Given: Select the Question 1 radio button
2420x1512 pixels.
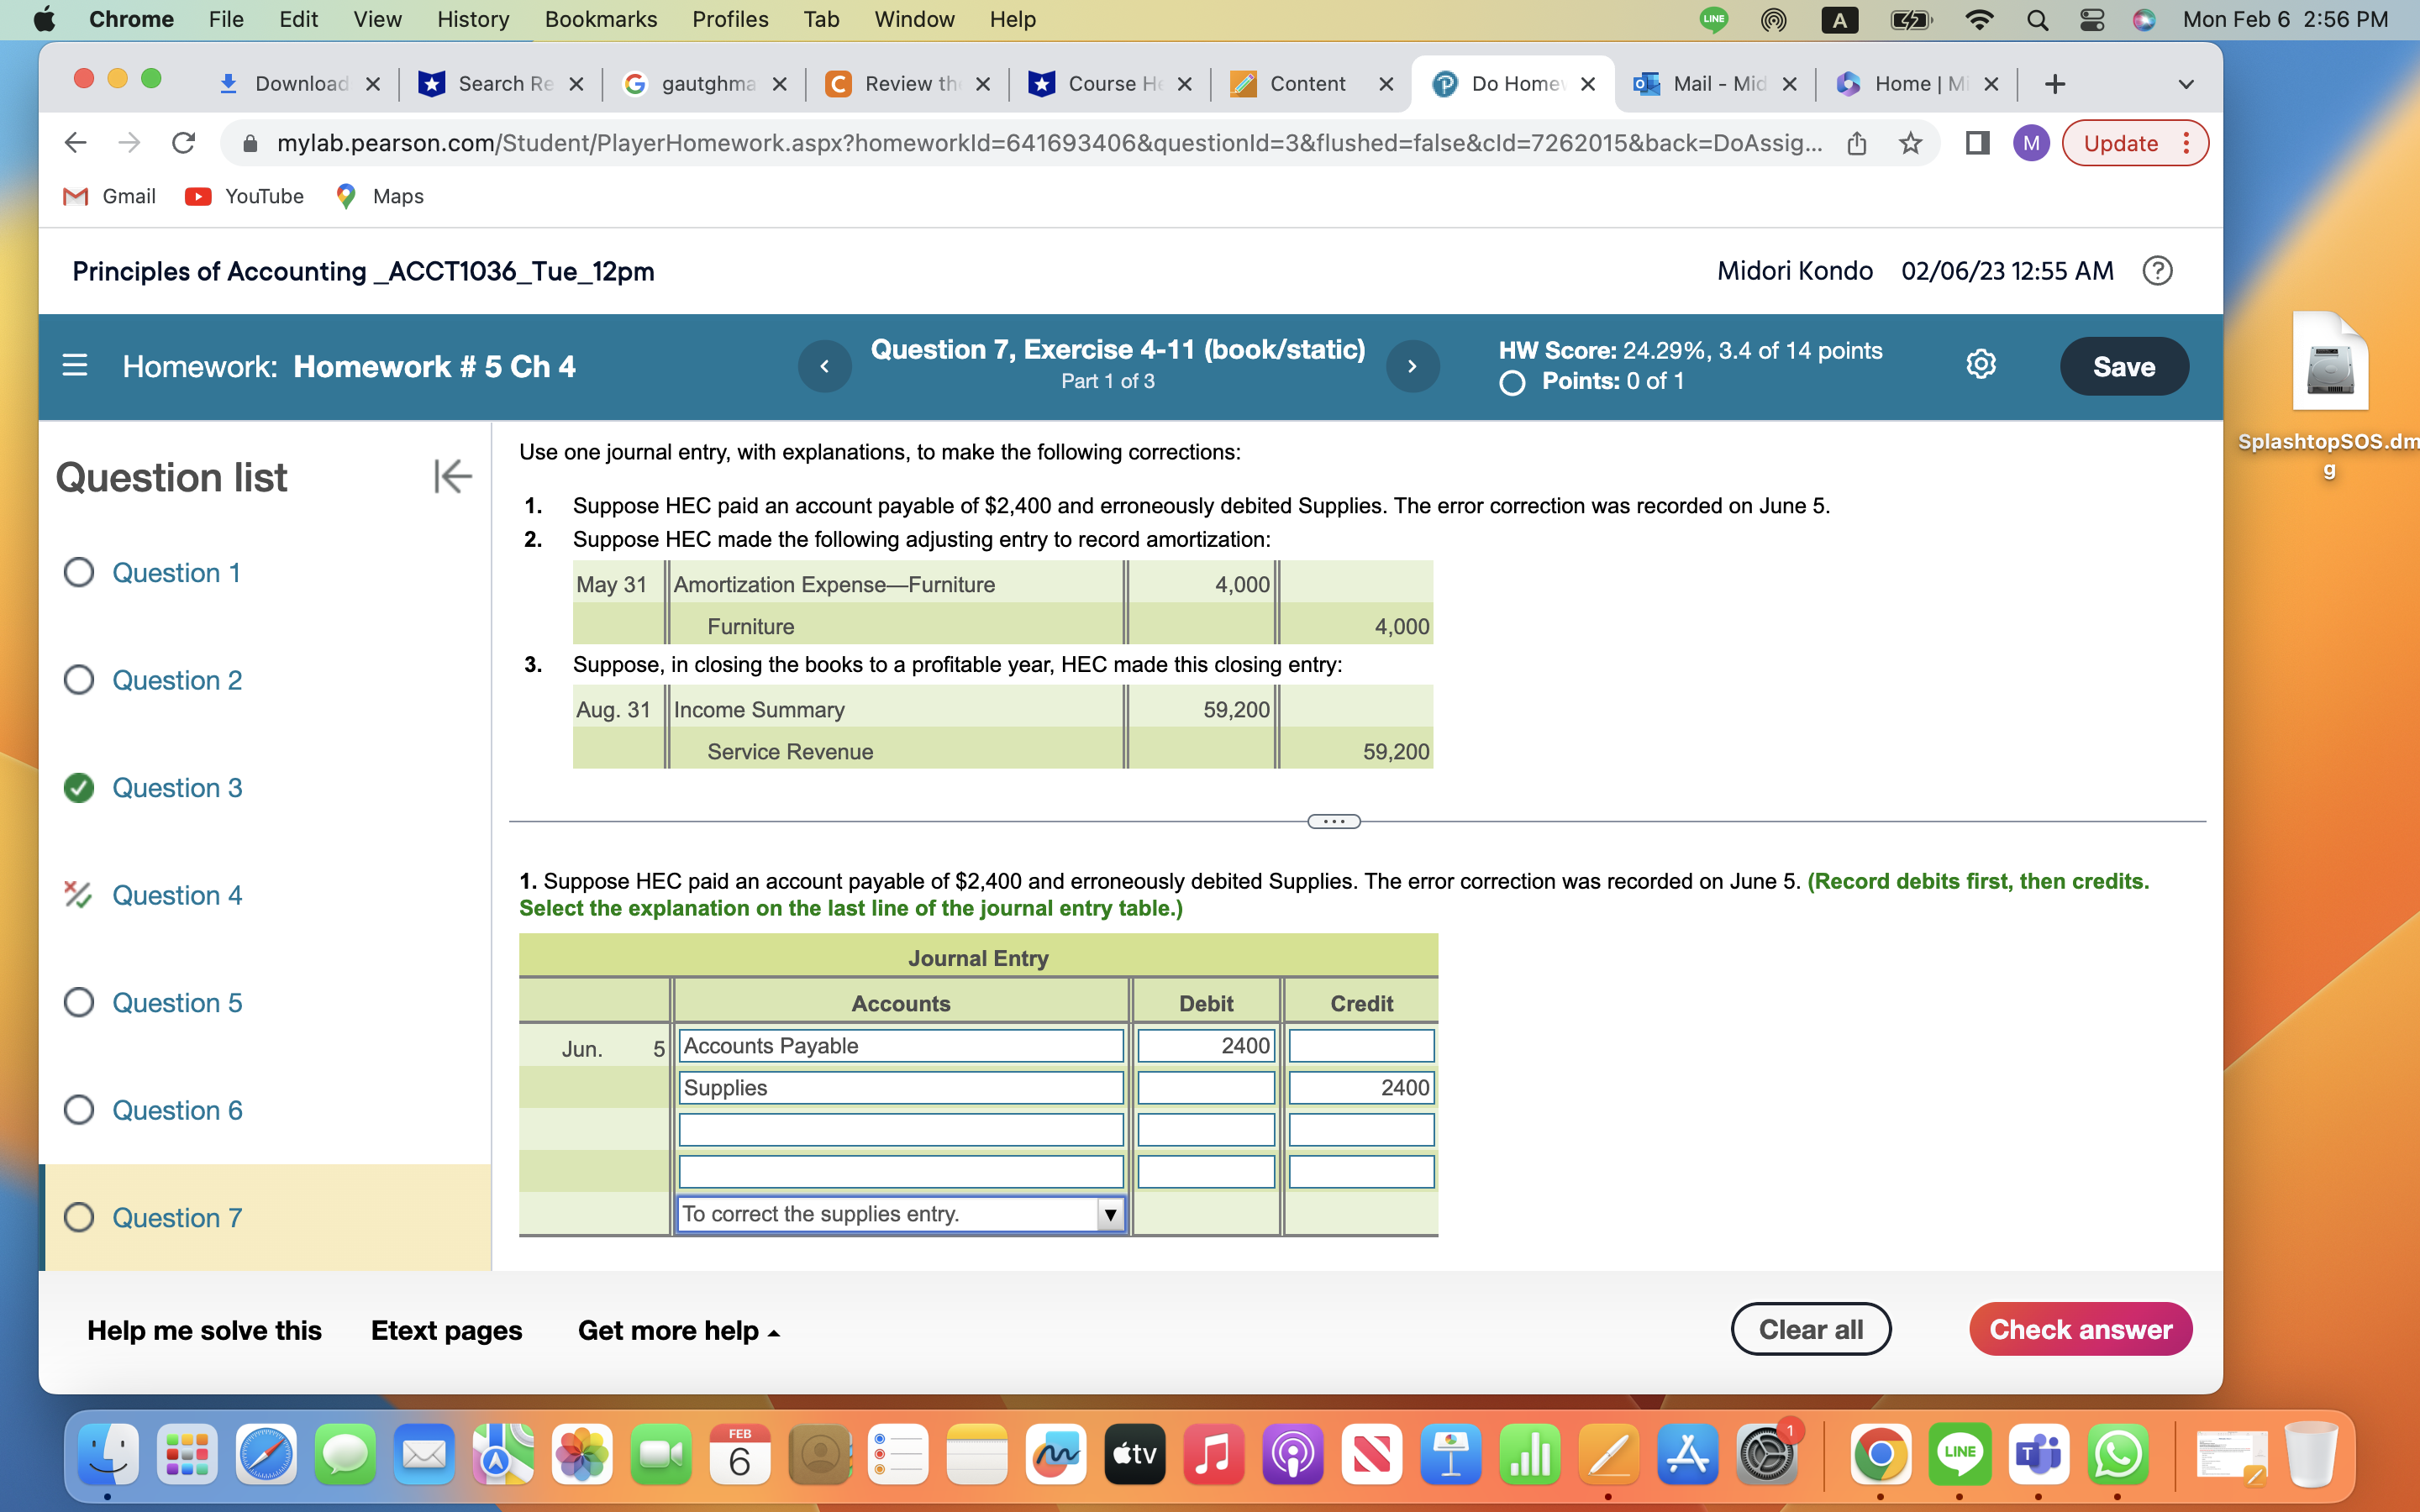Looking at the screenshot, I should point(79,572).
